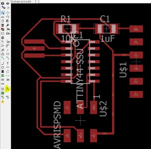Screen dimensions: 151x149
Task: Select the Arc tool
Action: (8, 67)
